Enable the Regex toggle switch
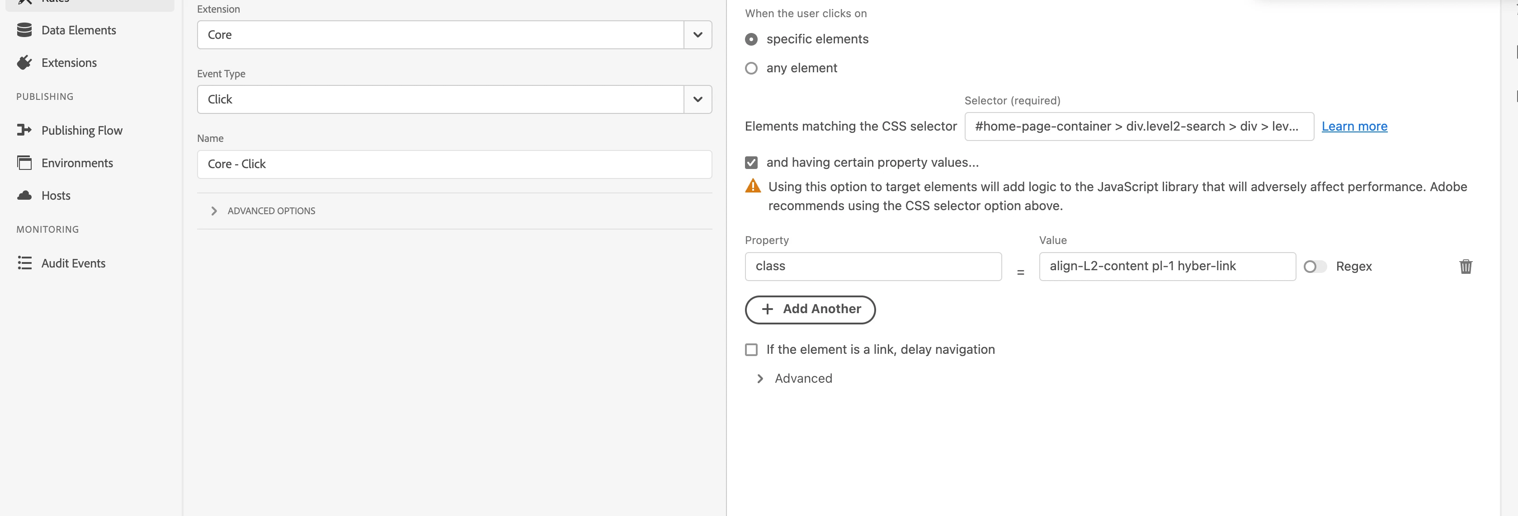Viewport: 1518px width, 516px height. point(1315,267)
